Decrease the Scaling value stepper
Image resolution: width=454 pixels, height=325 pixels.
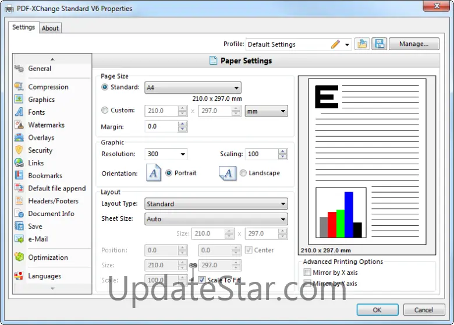(x=283, y=157)
